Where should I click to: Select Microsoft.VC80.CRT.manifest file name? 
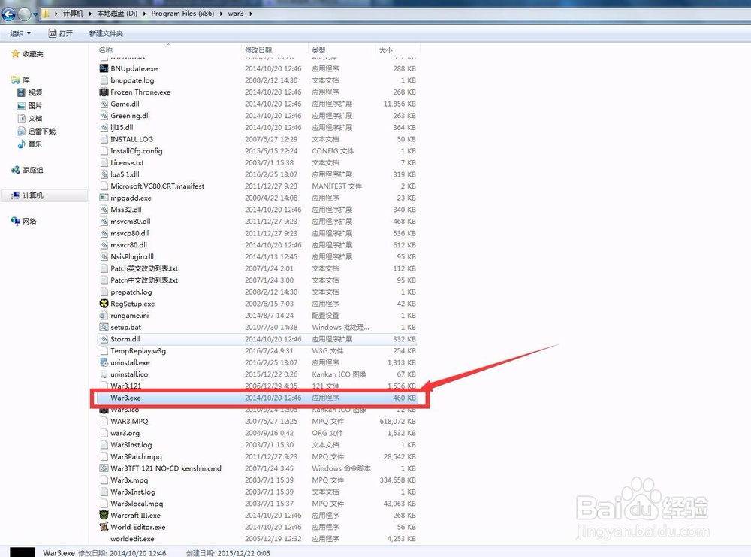[x=158, y=186]
